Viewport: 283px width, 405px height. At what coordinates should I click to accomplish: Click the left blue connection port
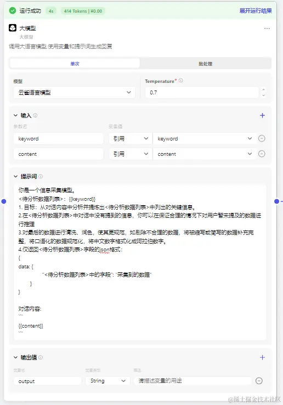[4, 201]
